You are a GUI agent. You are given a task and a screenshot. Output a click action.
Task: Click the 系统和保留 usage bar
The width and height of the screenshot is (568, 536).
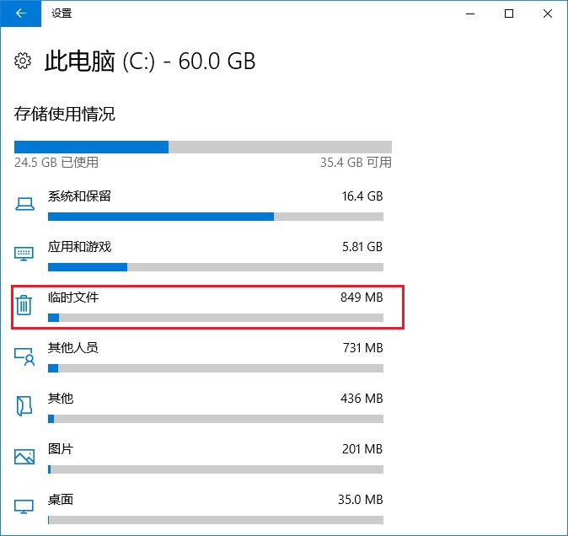pos(216,217)
